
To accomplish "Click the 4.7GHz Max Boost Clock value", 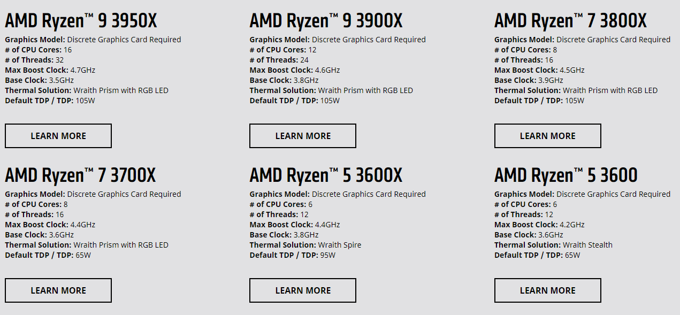I will [82, 70].
